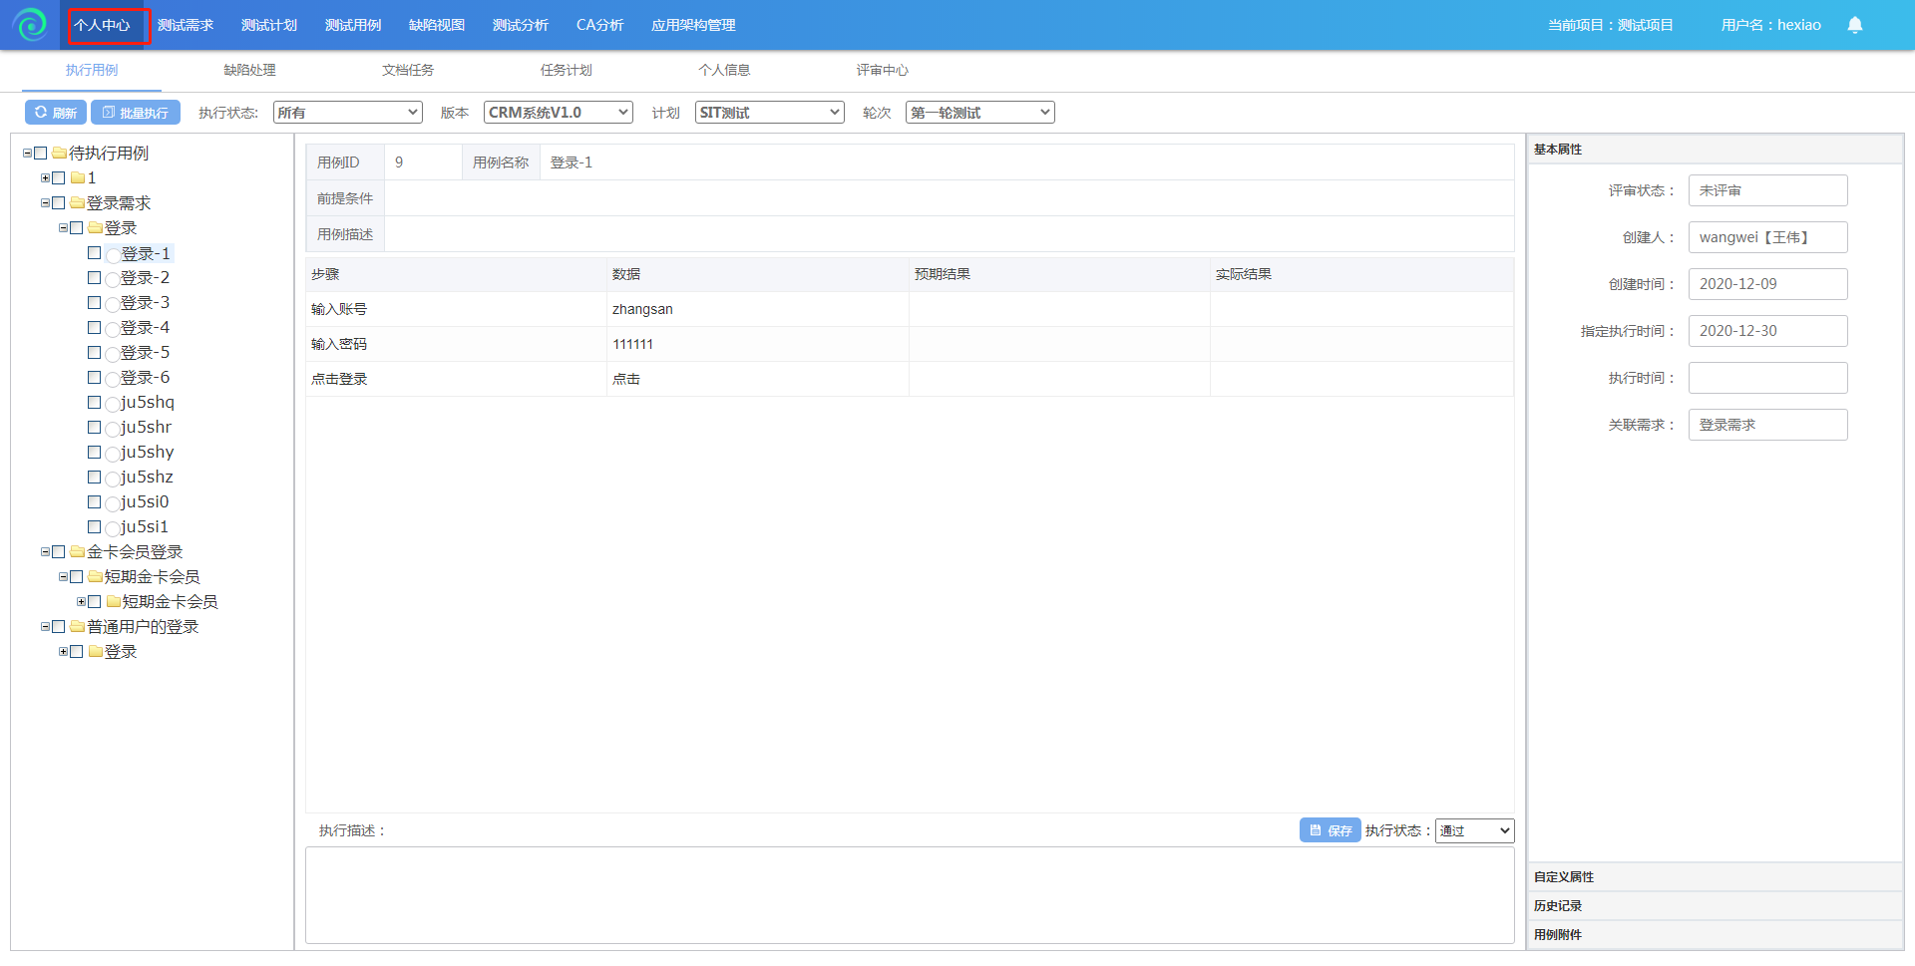Tick the ju5shz test case checkbox
Screen dimensions: 1915x966
coord(95,478)
